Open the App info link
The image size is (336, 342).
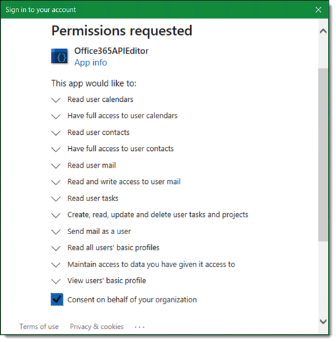click(90, 63)
